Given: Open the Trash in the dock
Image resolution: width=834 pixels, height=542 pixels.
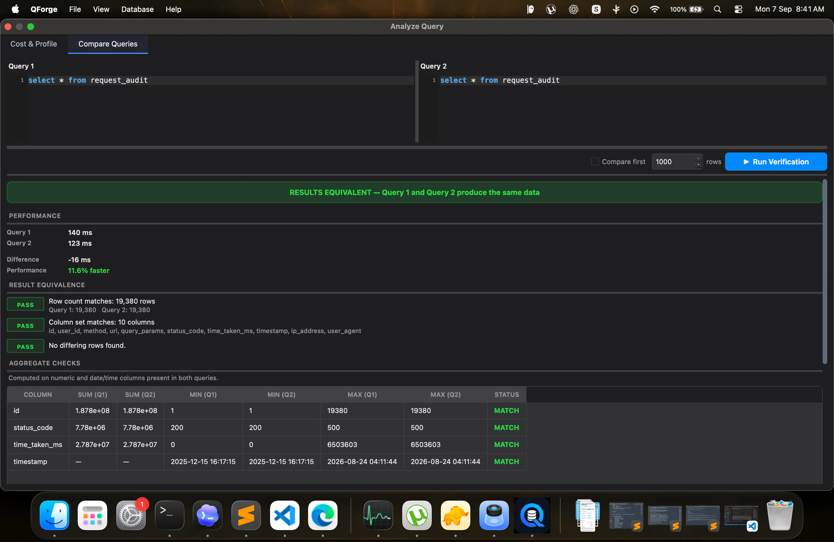Looking at the screenshot, I should click(780, 515).
